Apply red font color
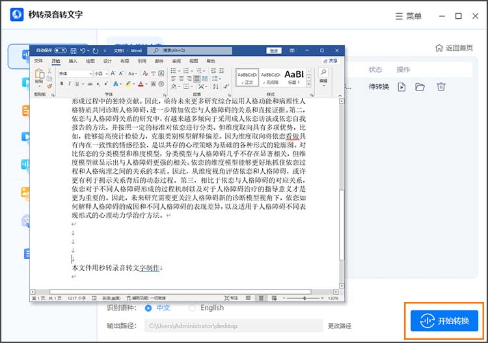 point(141,84)
